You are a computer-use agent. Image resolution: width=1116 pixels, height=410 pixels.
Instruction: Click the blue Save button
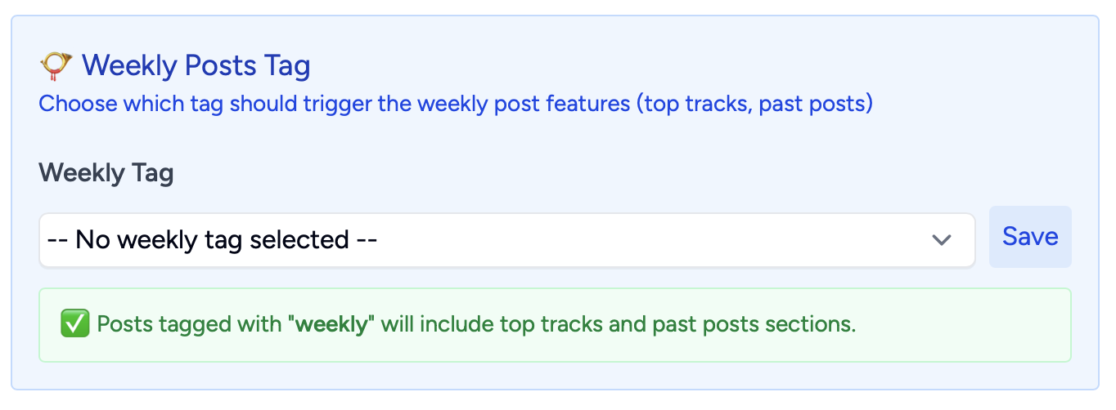tap(1030, 237)
